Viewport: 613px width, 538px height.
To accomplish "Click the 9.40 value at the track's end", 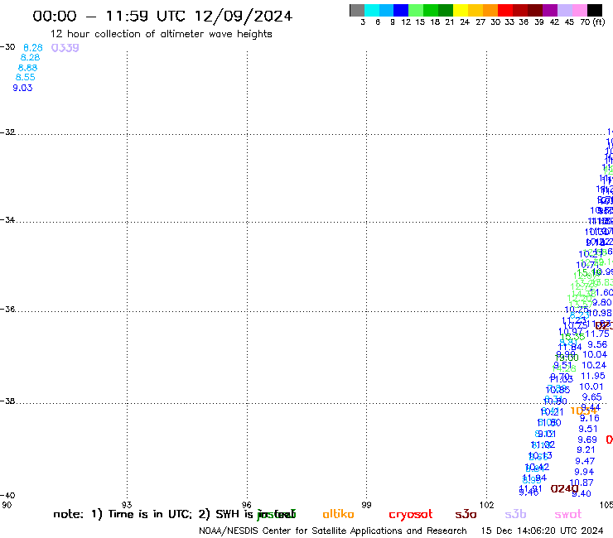I will [582, 493].
